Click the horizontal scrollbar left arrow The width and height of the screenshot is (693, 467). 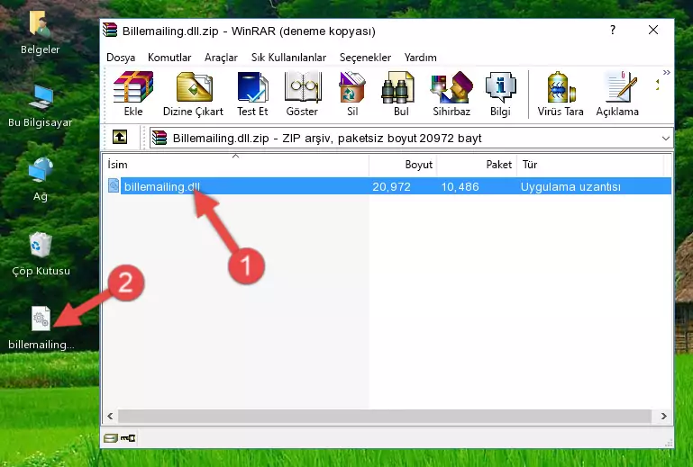pos(110,416)
